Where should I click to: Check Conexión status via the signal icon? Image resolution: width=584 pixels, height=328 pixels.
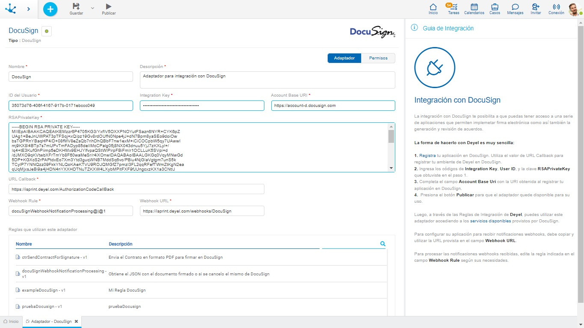click(556, 9)
